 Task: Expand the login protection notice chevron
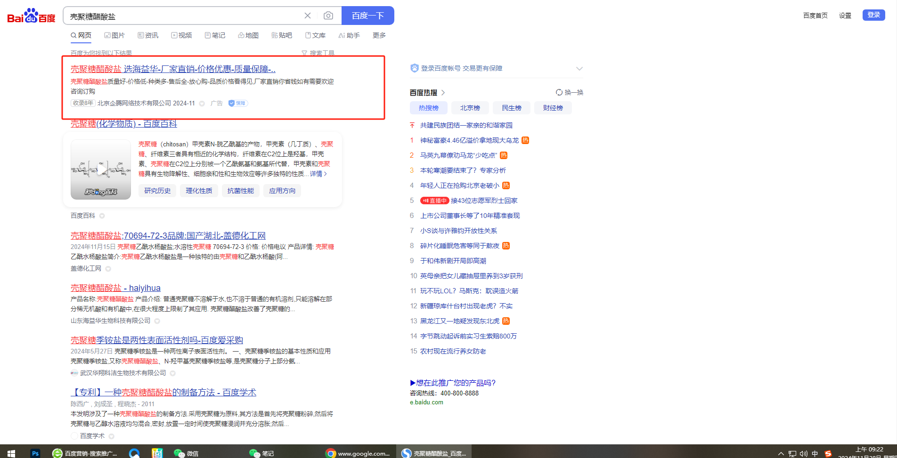pyautogui.click(x=579, y=69)
